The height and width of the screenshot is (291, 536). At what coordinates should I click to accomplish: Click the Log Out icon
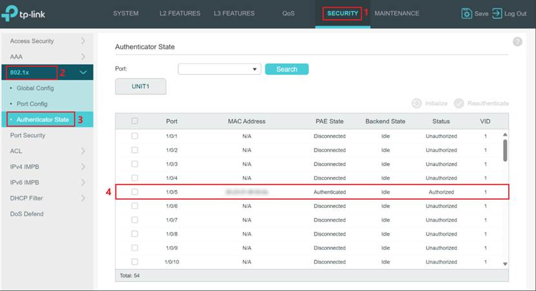(x=497, y=14)
